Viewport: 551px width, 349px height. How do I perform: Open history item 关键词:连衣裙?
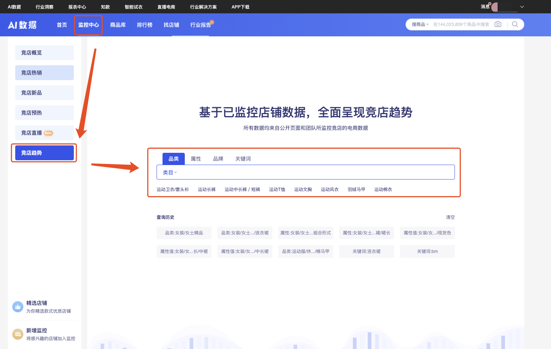pos(367,251)
